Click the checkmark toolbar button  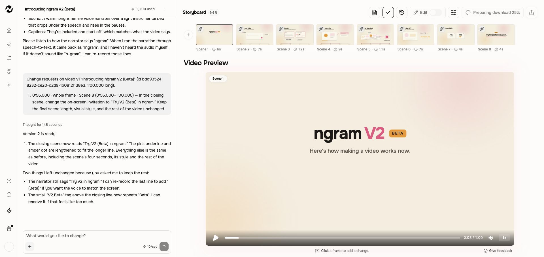pos(388,12)
